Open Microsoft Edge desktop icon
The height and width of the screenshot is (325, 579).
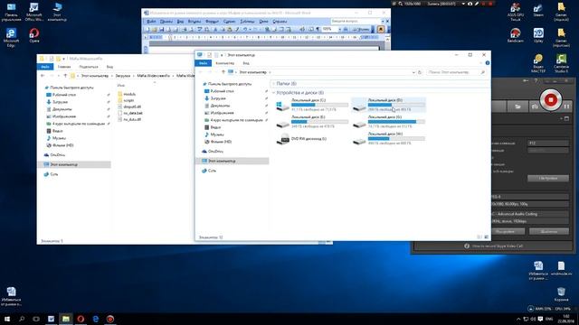tap(11, 38)
